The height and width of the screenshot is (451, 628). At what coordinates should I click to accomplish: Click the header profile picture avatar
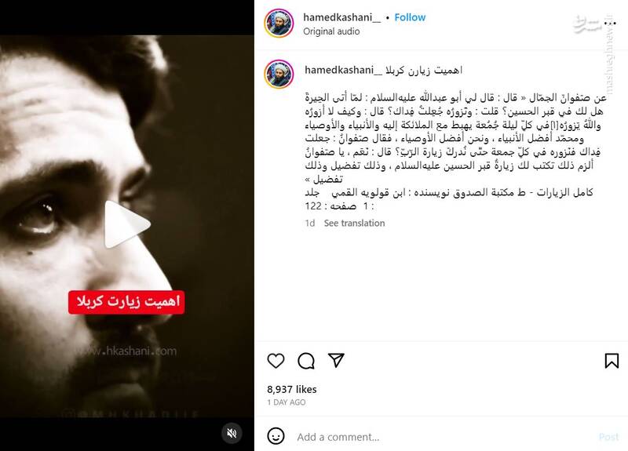tap(279, 24)
